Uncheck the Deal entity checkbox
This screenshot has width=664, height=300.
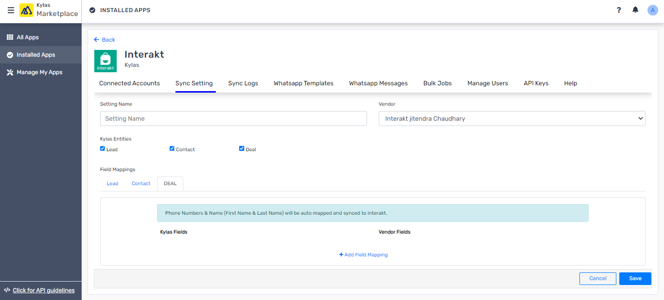[x=242, y=148]
